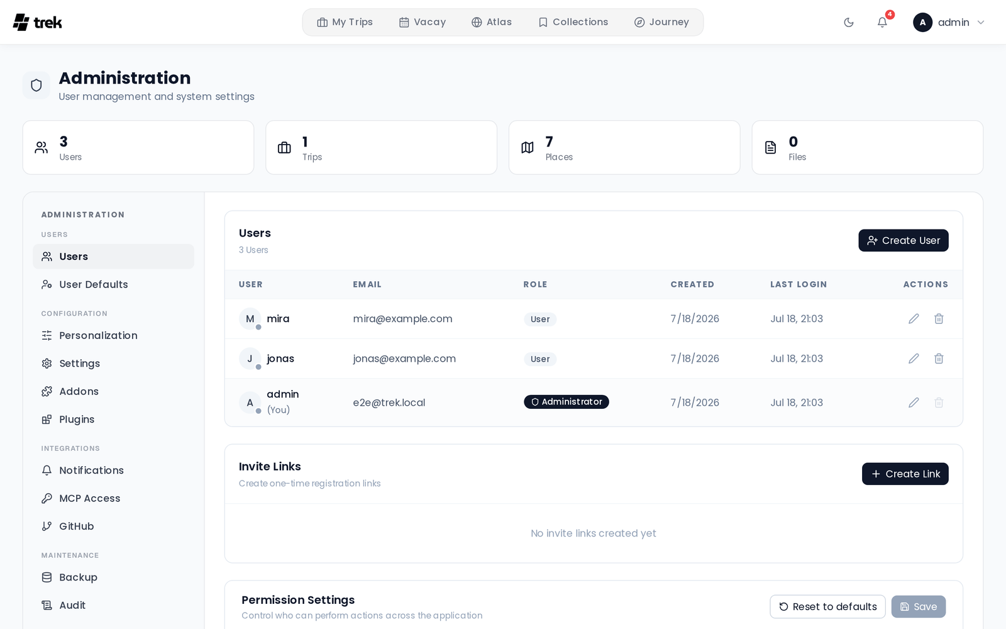This screenshot has height=629, width=1006.
Task: Click mira@example.com email
Action: click(x=402, y=319)
